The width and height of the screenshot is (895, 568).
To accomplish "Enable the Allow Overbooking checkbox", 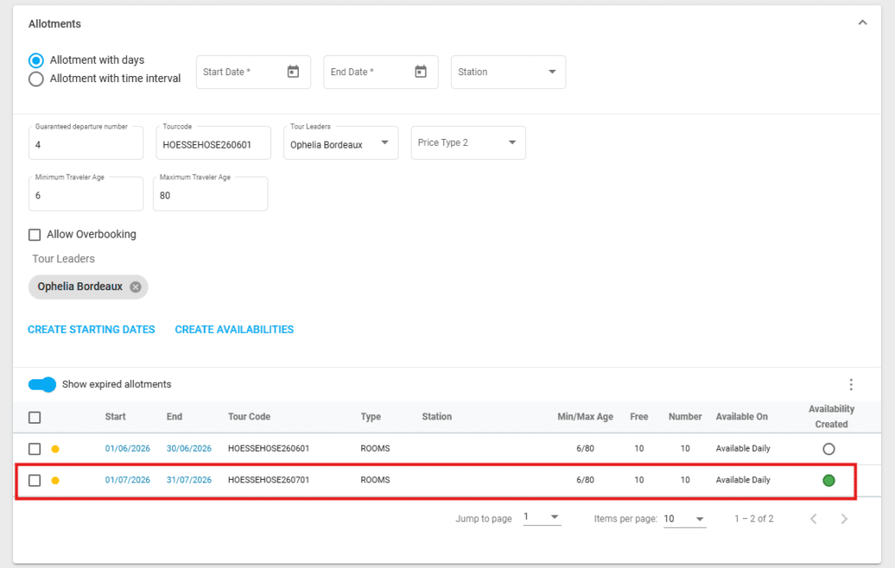I will point(35,234).
